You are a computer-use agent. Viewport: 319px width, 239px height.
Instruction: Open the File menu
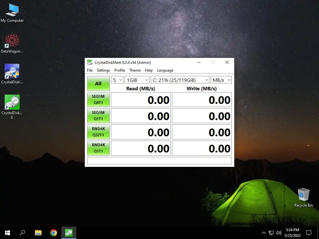tap(90, 70)
